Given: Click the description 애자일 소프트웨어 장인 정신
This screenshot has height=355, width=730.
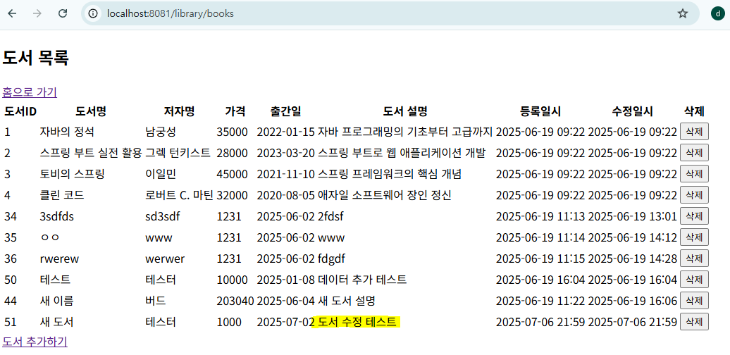Looking at the screenshot, I should coord(385,195).
